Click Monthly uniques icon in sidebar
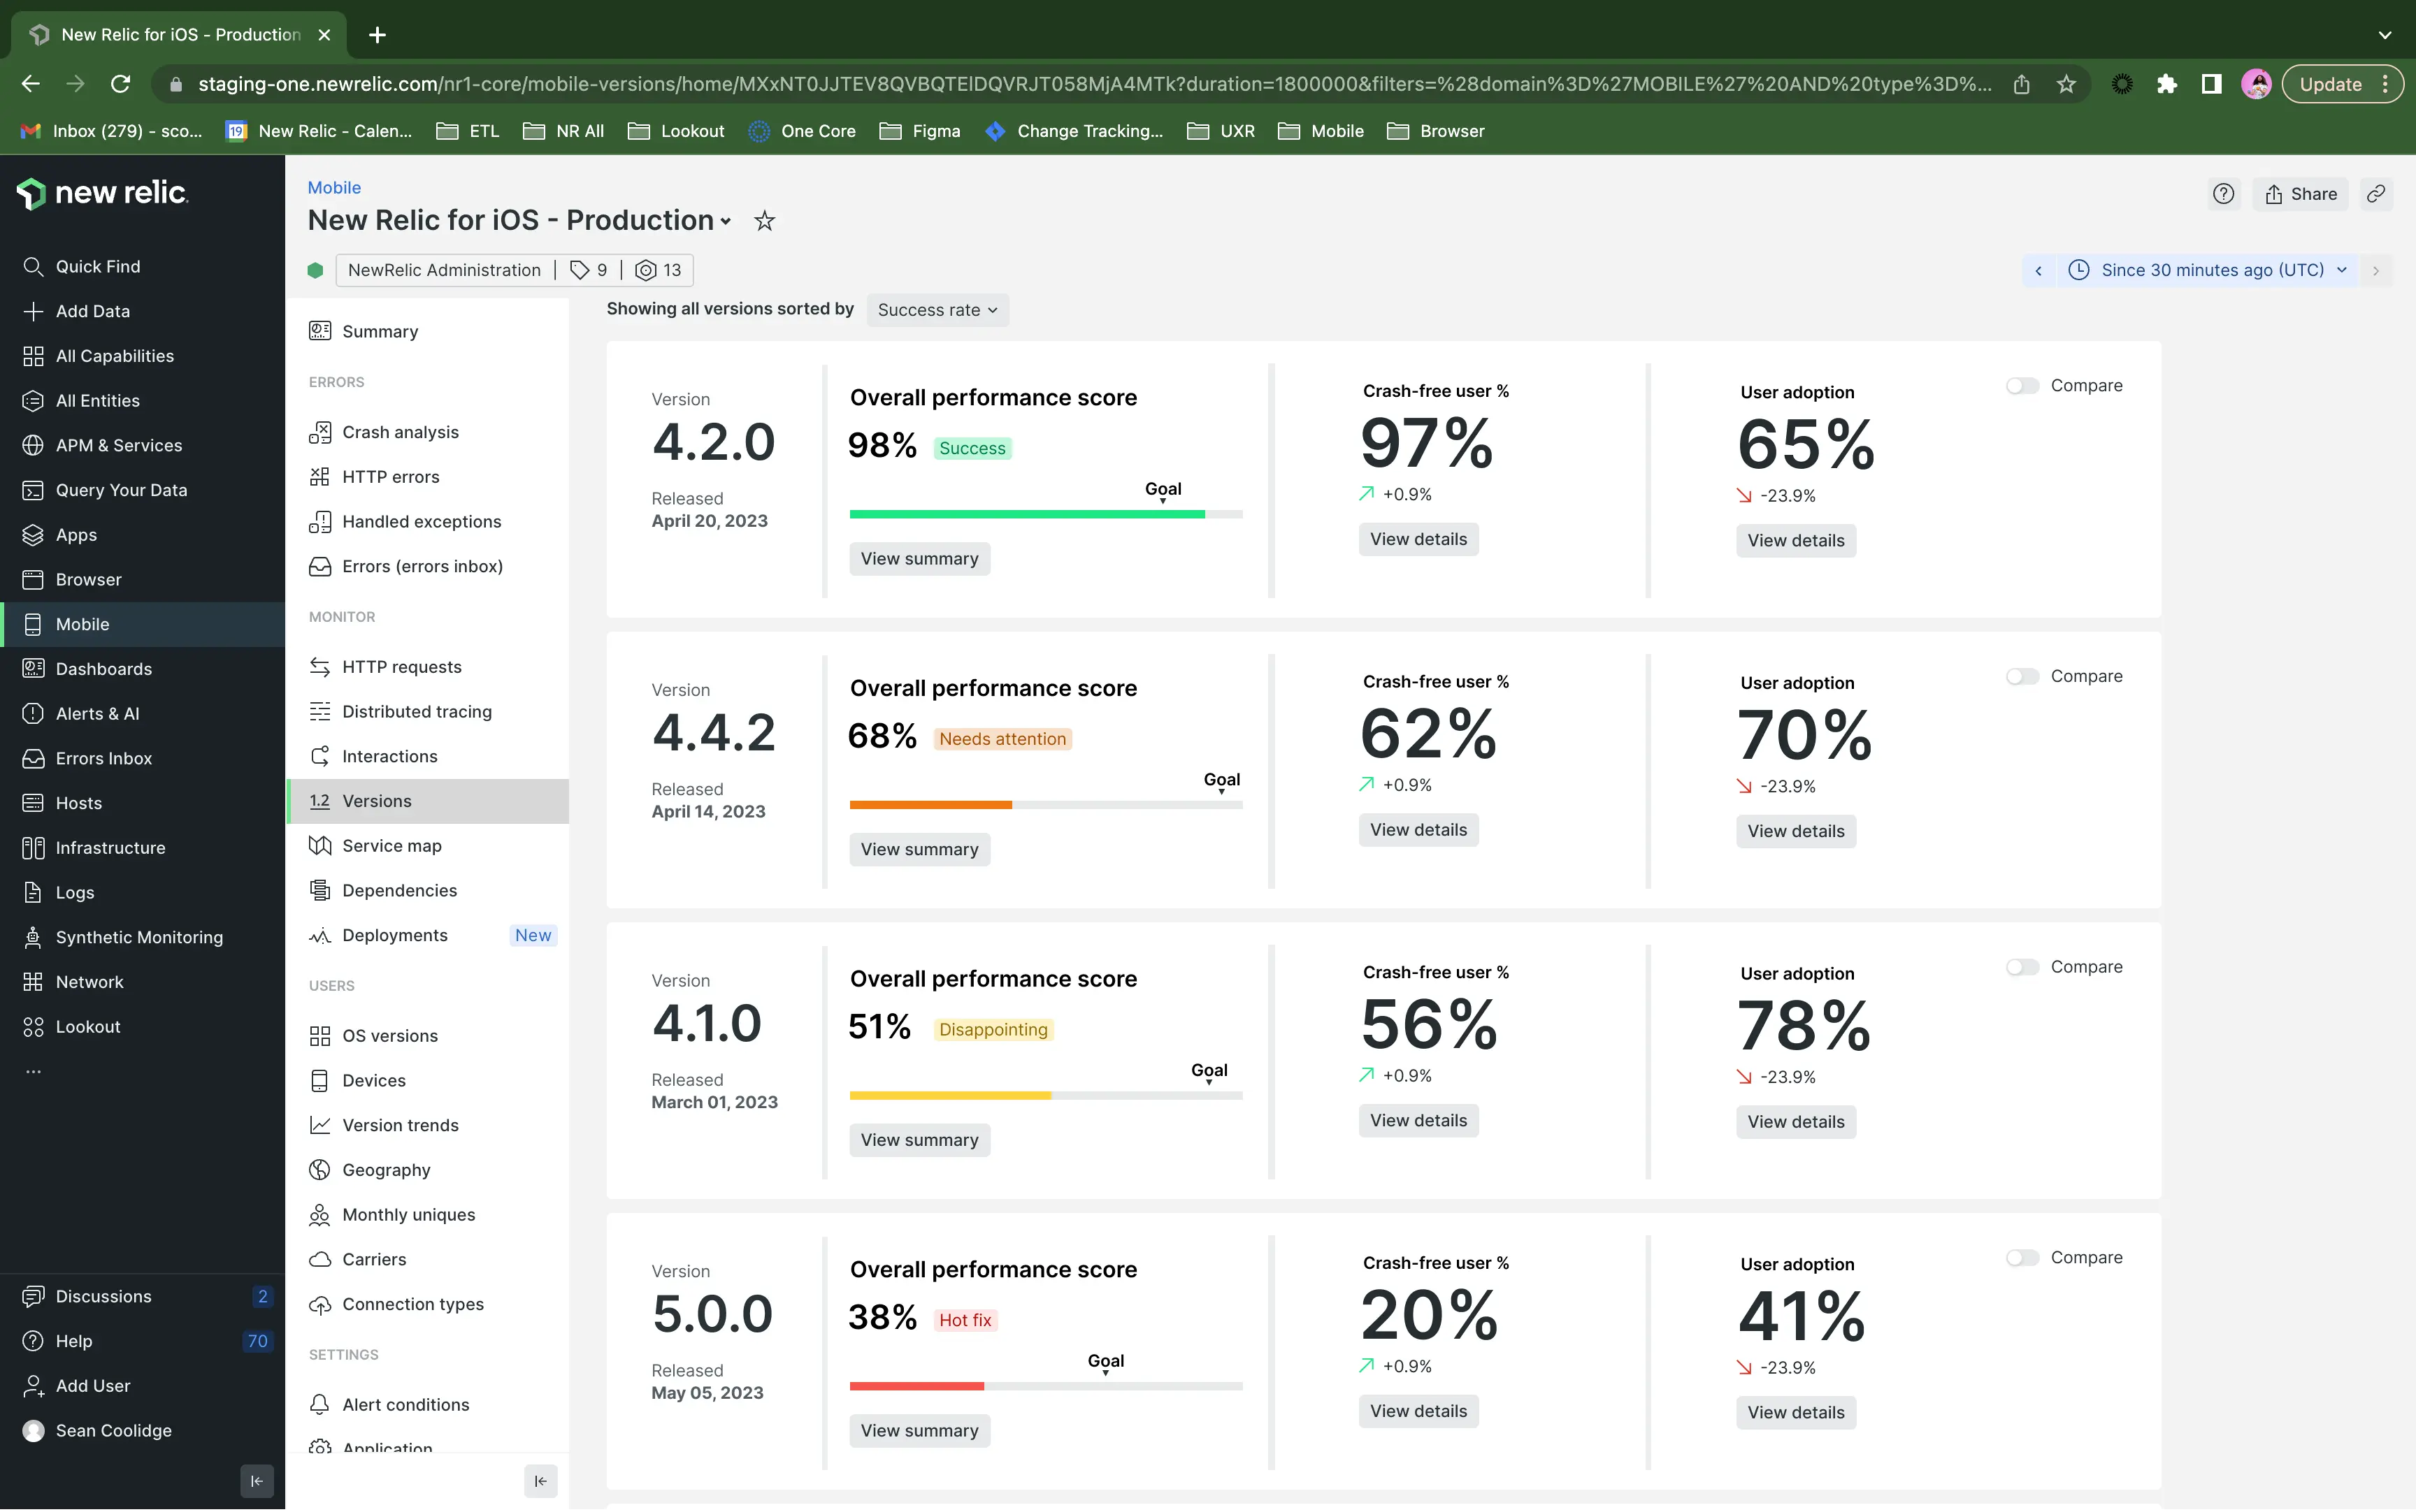Screen dimensions: 2416x1512 pyautogui.click(x=319, y=1214)
